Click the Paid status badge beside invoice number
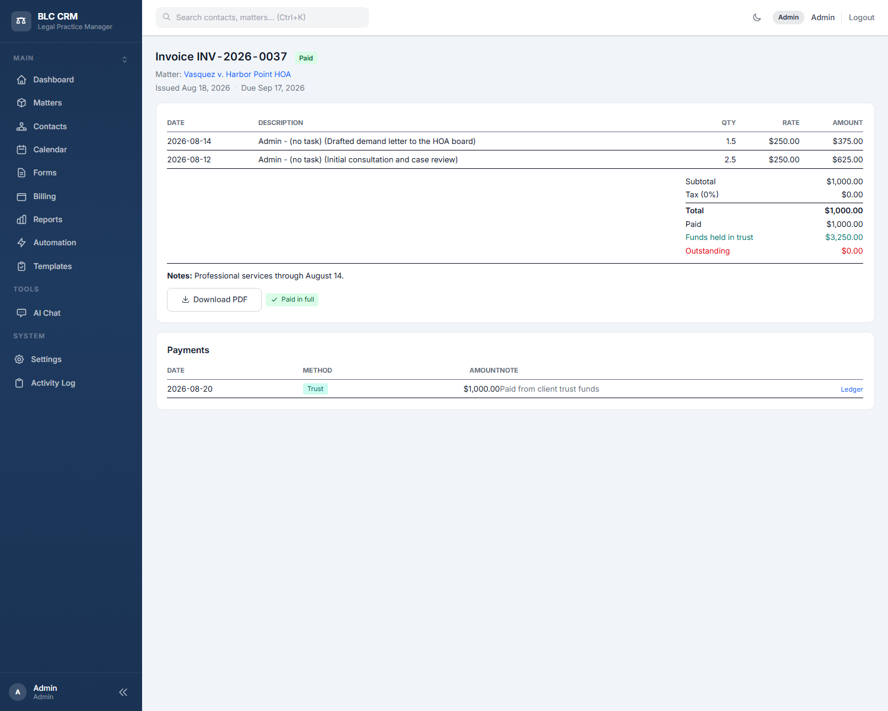This screenshot has width=888, height=711. tap(306, 58)
